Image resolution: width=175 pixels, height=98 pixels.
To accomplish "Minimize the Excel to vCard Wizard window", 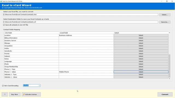I will coord(162,1).
